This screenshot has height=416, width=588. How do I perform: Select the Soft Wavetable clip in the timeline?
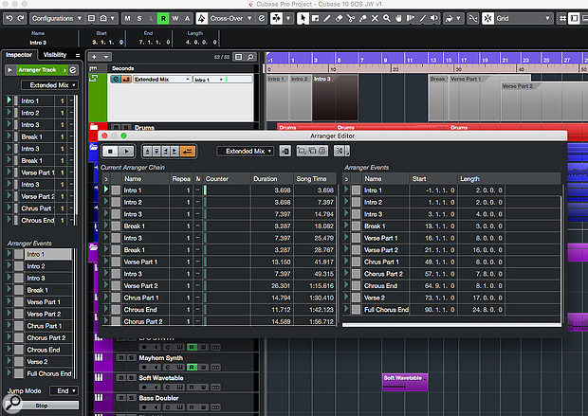(x=405, y=382)
